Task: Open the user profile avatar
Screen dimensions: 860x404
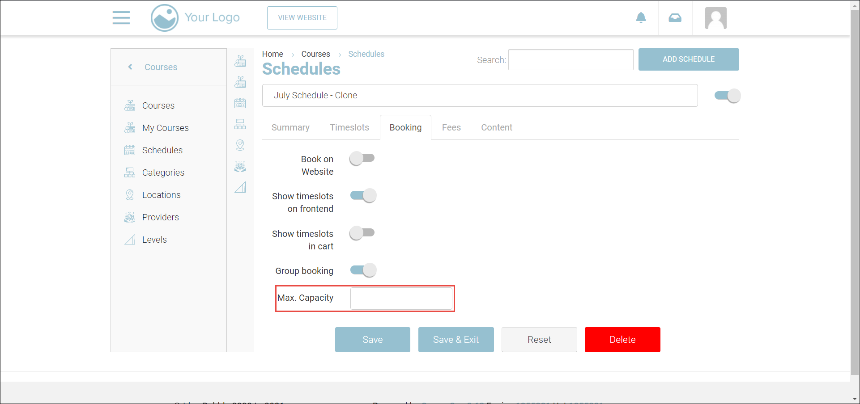Action: [x=715, y=18]
